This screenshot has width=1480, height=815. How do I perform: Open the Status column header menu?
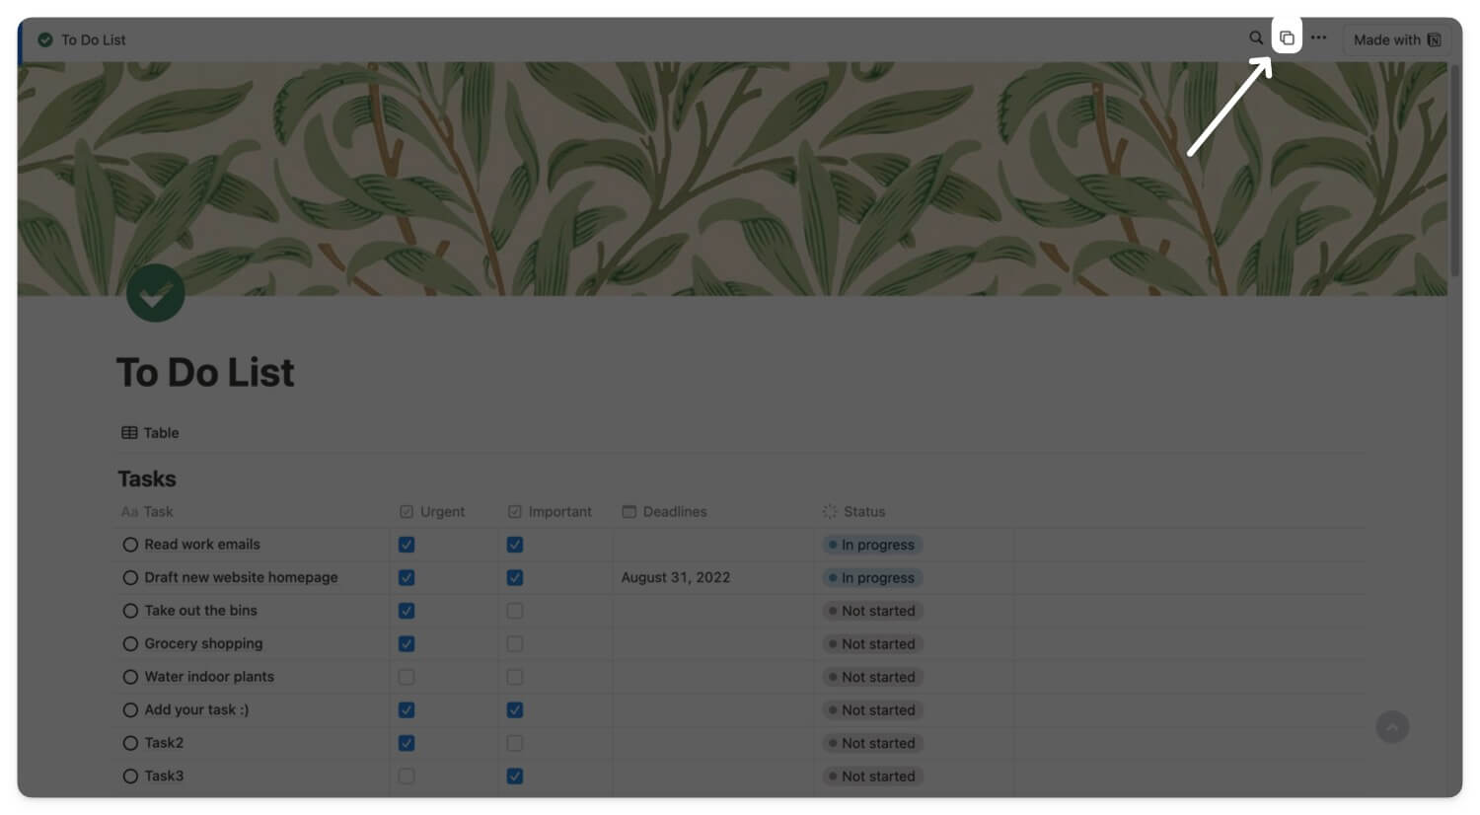(854, 511)
